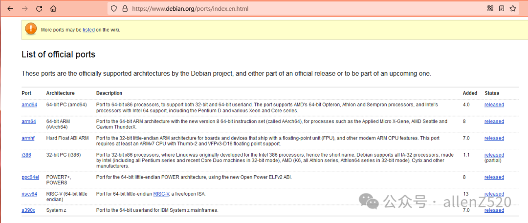This screenshot has height=223, width=528.
Task: Open the arm64 port link
Action: [29, 121]
